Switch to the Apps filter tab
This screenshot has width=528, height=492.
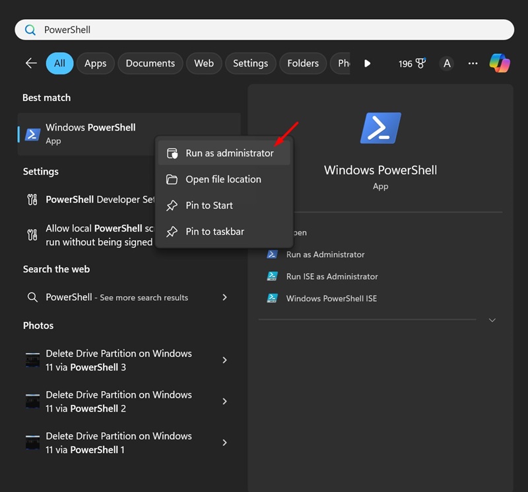point(95,63)
